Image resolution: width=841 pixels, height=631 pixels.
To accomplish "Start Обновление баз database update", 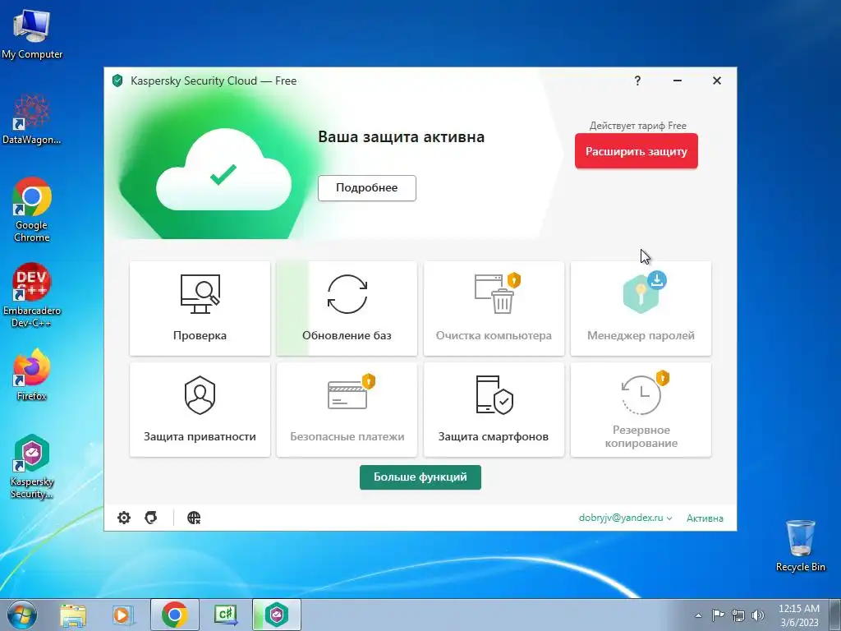I will pyautogui.click(x=347, y=309).
